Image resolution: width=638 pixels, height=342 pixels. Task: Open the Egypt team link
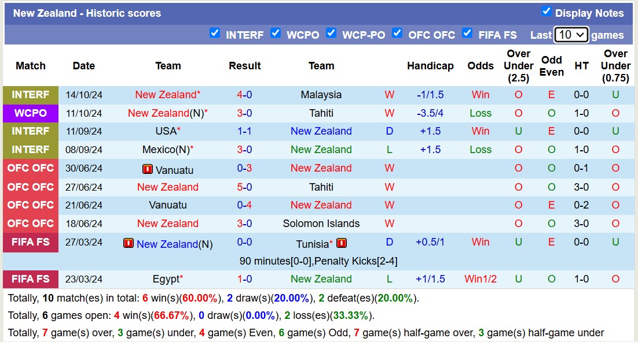[166, 279]
